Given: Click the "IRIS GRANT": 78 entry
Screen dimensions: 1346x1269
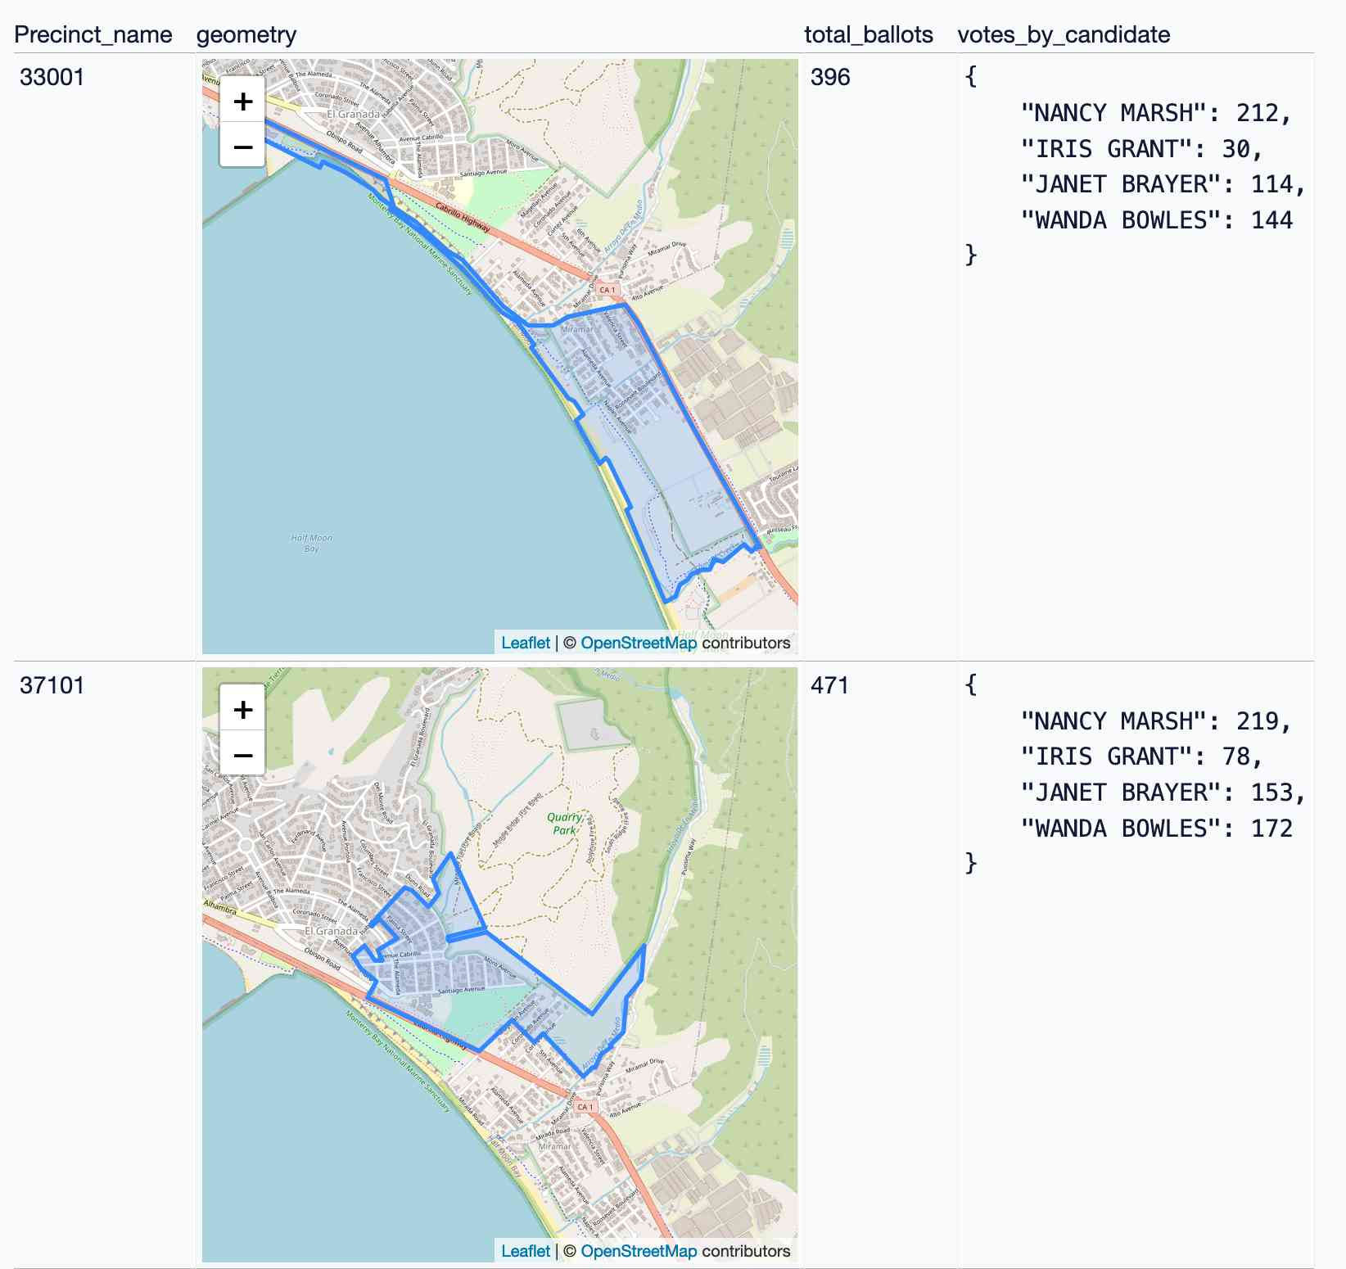Looking at the screenshot, I should coord(1141,756).
